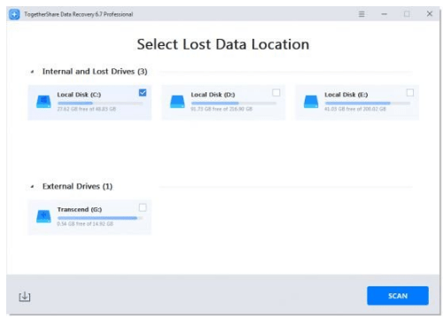Screen dimensions: 443x320
Task: Collapse the Internal and Lost Drives section
Action: pos(32,72)
